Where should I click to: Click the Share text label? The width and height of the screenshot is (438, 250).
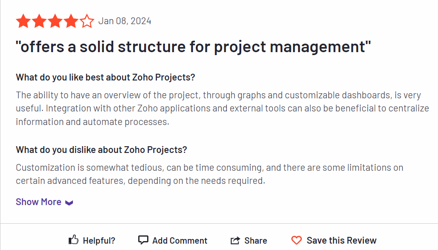[256, 241]
